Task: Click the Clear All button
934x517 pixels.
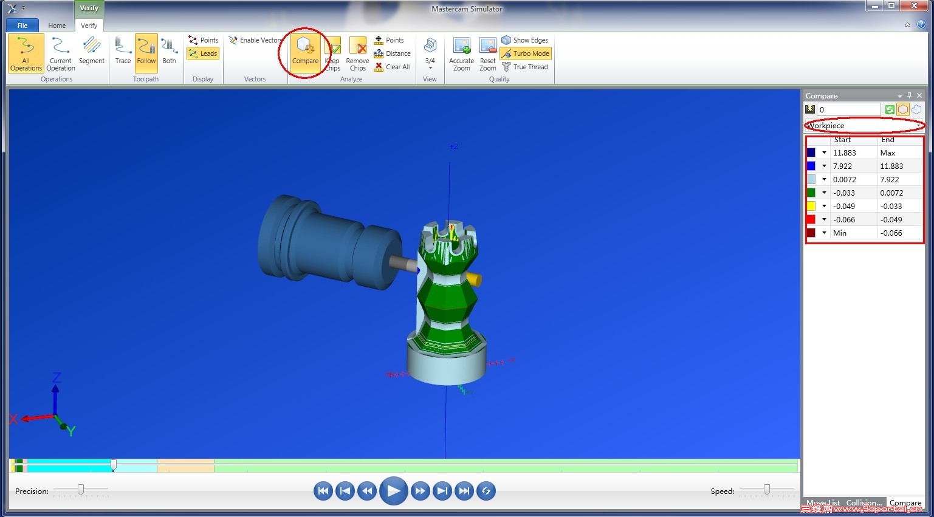Action: click(392, 67)
